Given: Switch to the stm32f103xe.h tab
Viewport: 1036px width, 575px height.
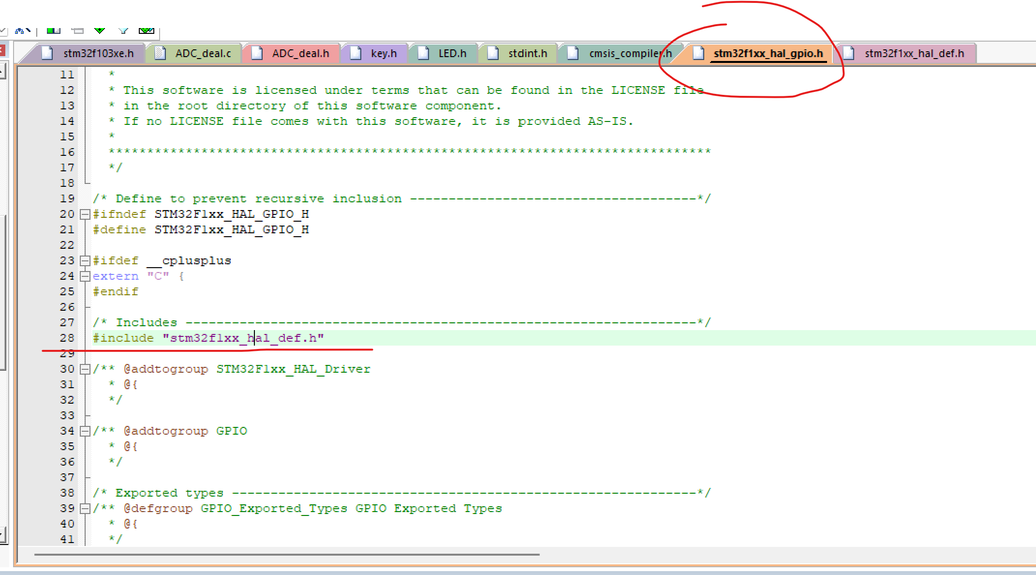Looking at the screenshot, I should (98, 53).
